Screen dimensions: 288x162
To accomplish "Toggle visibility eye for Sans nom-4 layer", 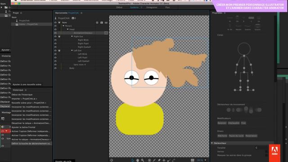I will pyautogui.click(x=55, y=65).
